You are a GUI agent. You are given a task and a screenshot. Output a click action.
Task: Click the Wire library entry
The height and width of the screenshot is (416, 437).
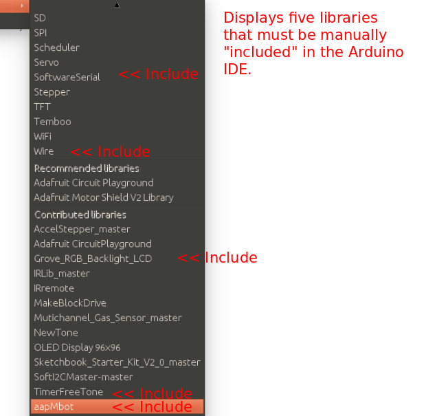[x=43, y=151]
